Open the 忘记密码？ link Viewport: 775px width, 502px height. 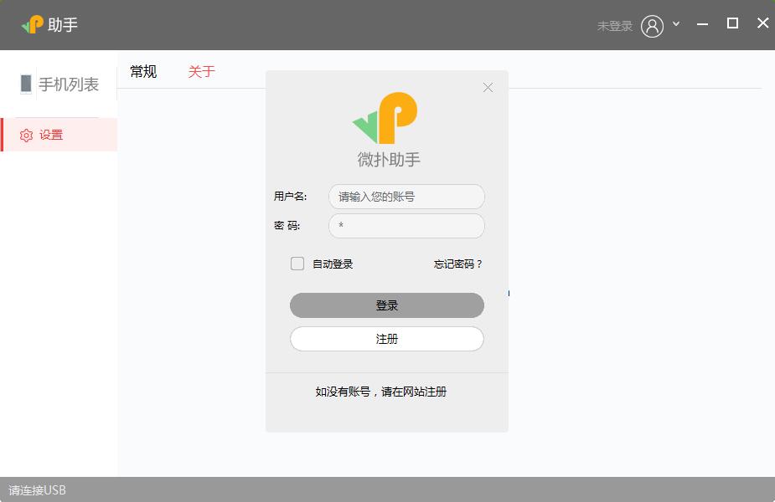[x=457, y=264]
